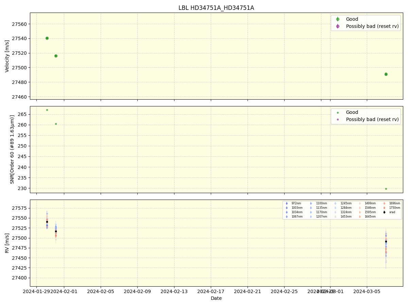This screenshot has height=306, width=408.
Task: Click the 27460 velocity tick label
Action: click(20, 97)
